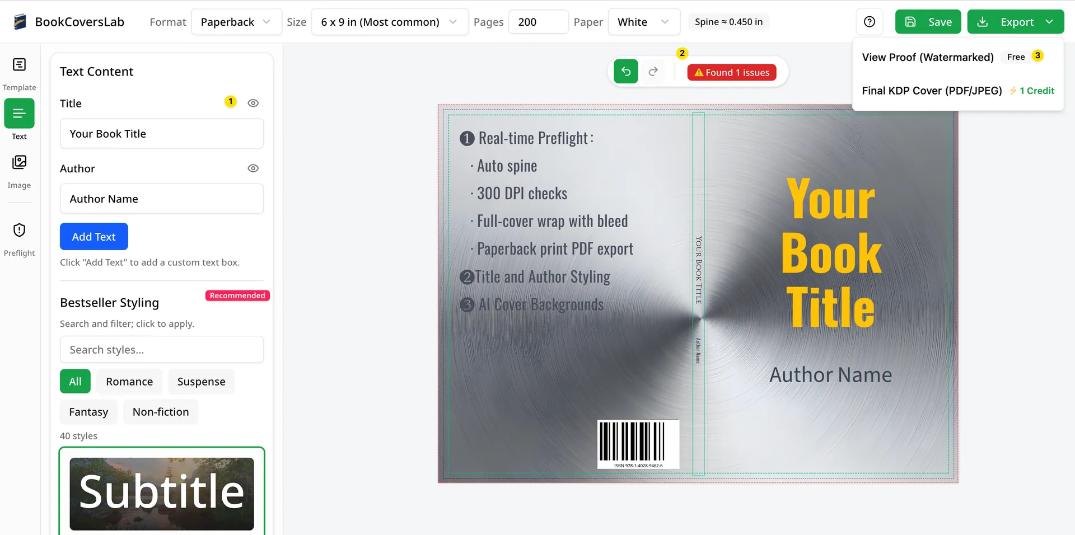Click the Bestseller Styling heading
The height and width of the screenshot is (535, 1075).
point(110,303)
